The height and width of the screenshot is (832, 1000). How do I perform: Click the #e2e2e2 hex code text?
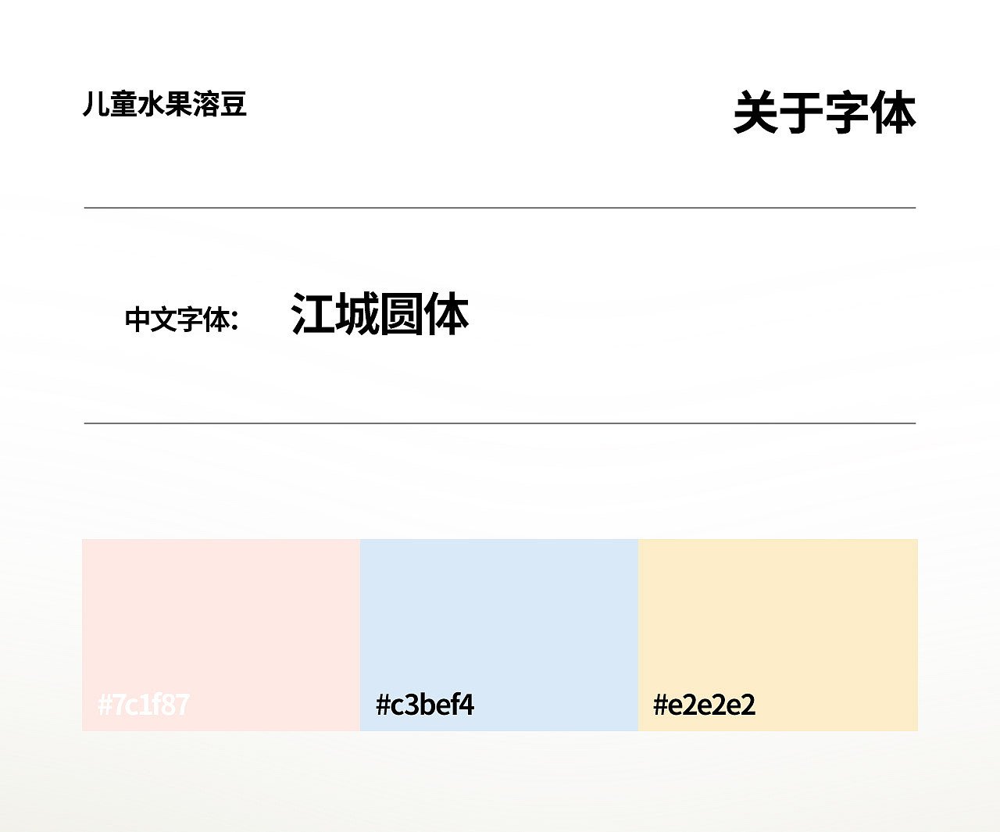704,705
